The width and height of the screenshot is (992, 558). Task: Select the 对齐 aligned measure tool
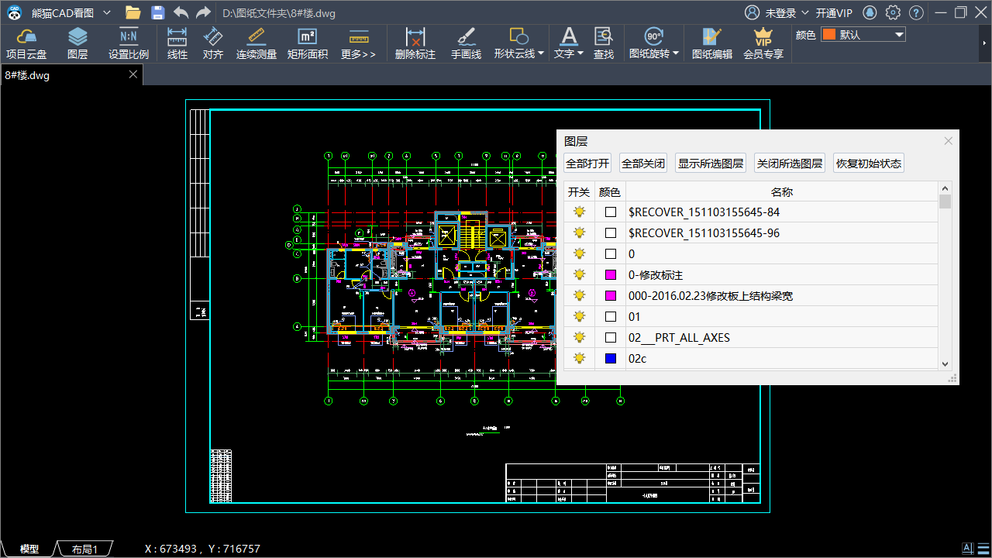213,43
